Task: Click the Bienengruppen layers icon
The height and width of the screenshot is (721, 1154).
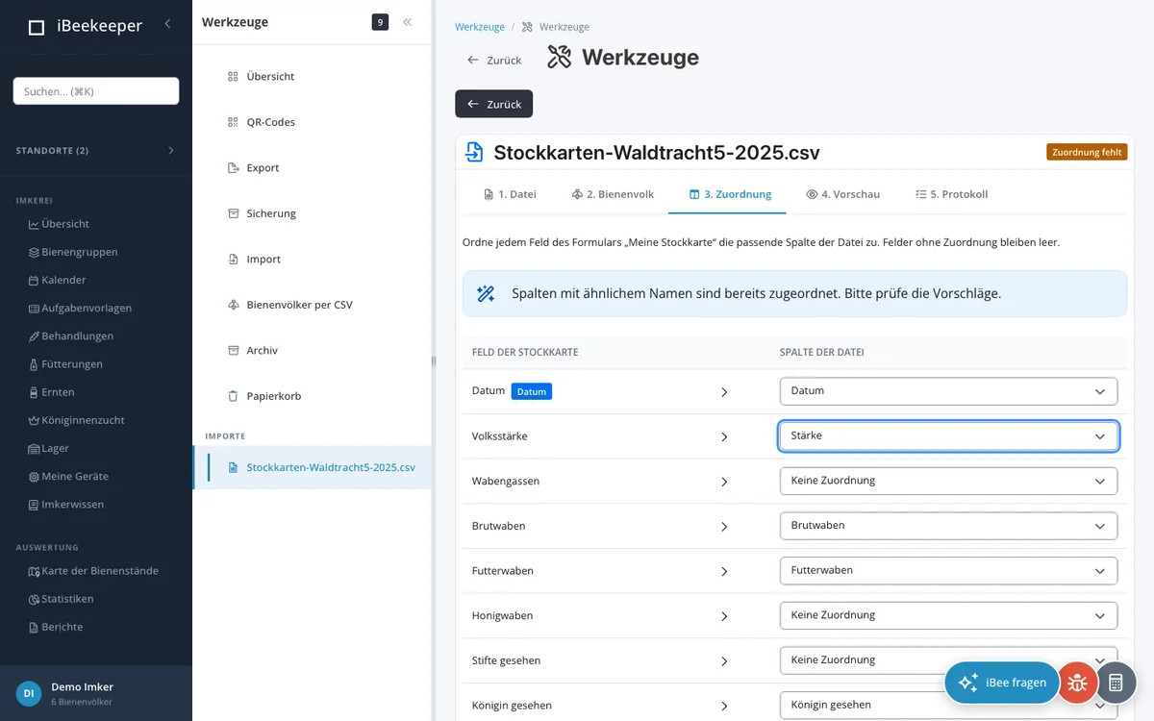Action: (34, 253)
